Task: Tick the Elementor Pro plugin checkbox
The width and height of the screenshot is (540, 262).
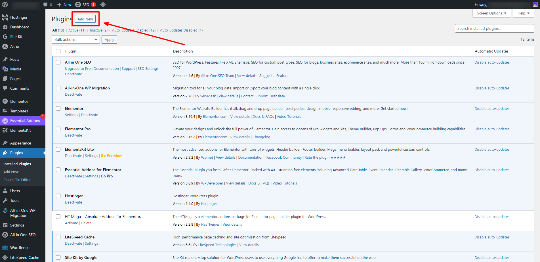Action: (58, 129)
